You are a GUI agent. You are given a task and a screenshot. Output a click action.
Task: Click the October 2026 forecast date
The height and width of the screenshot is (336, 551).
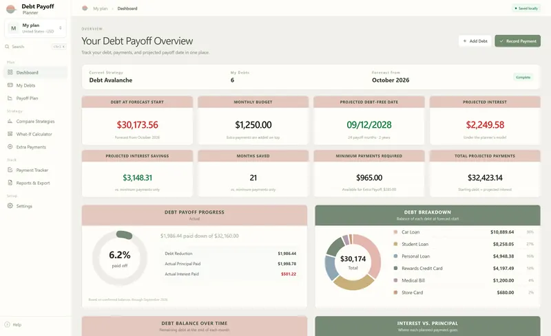pos(391,80)
